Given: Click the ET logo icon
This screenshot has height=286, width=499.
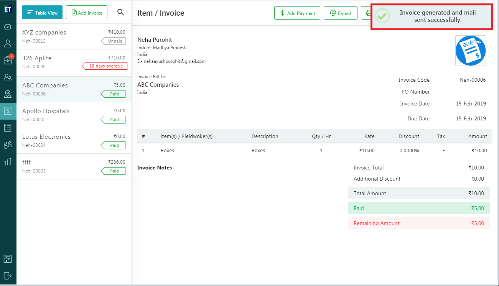Looking at the screenshot, I should point(8,9).
